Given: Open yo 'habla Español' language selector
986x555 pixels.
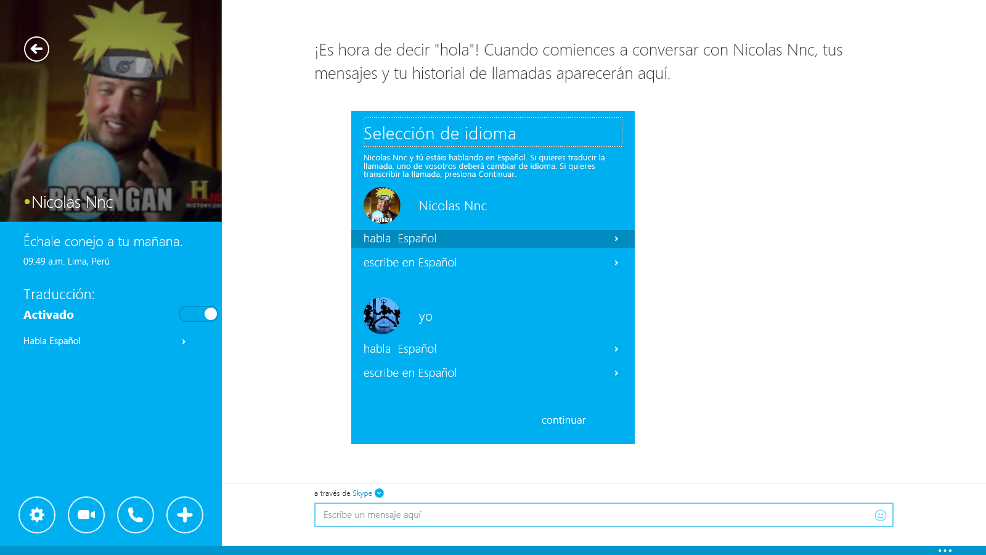Looking at the screenshot, I should tap(493, 349).
